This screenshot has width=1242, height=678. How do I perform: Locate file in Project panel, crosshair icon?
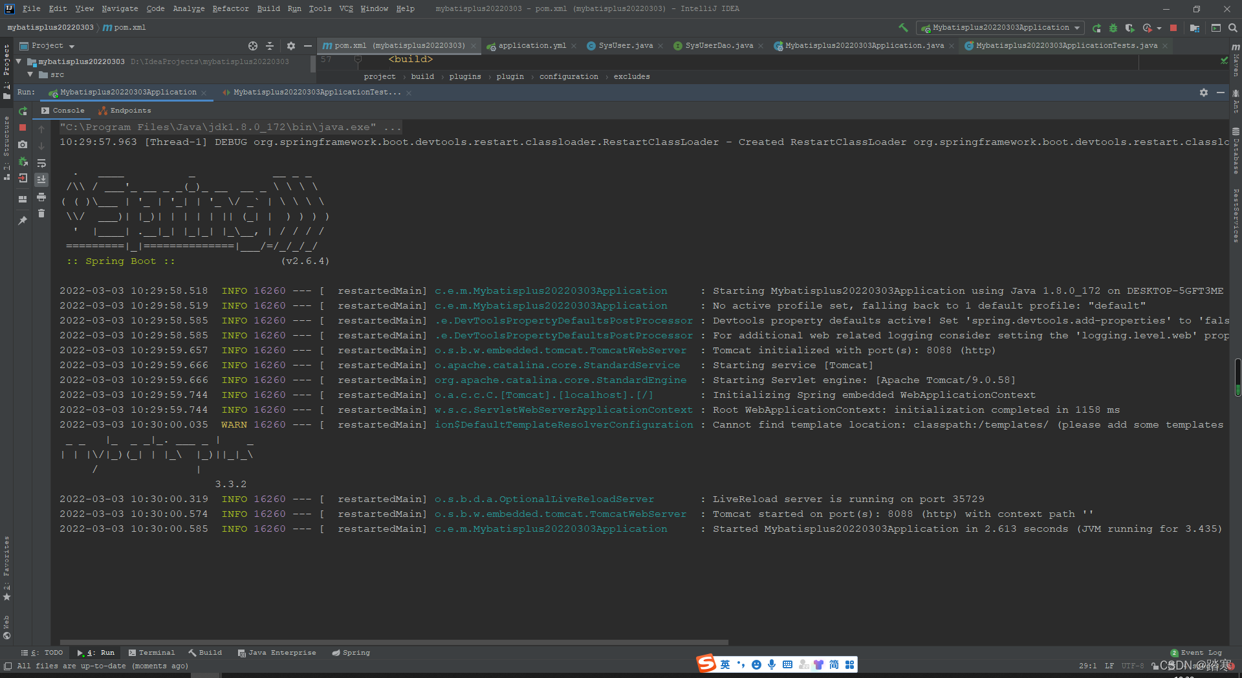253,46
